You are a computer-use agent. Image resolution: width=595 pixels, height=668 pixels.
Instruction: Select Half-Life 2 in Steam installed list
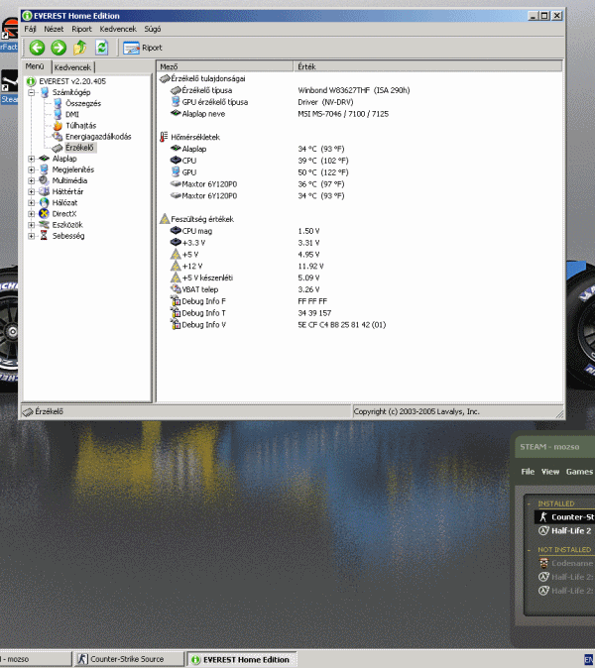[x=566, y=531]
